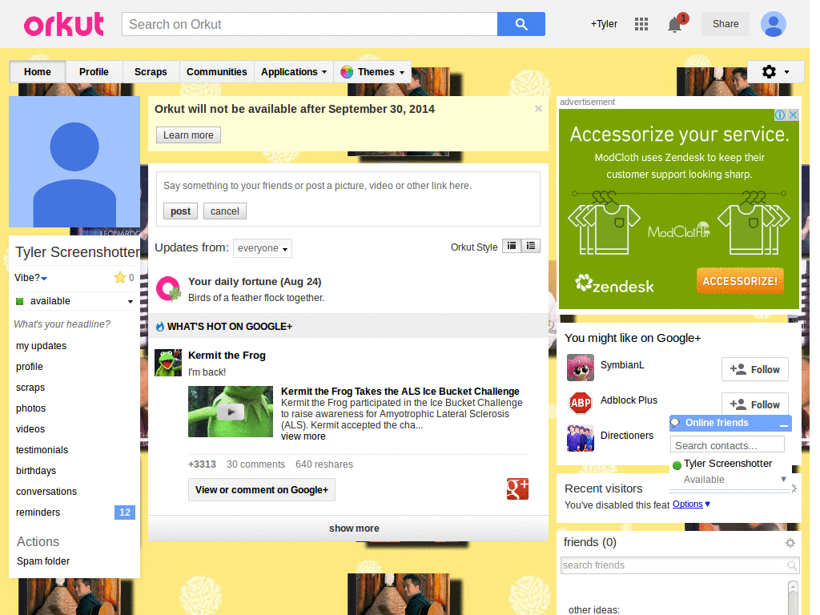Click the blue search magnifier button
820x615 pixels.
521,24
